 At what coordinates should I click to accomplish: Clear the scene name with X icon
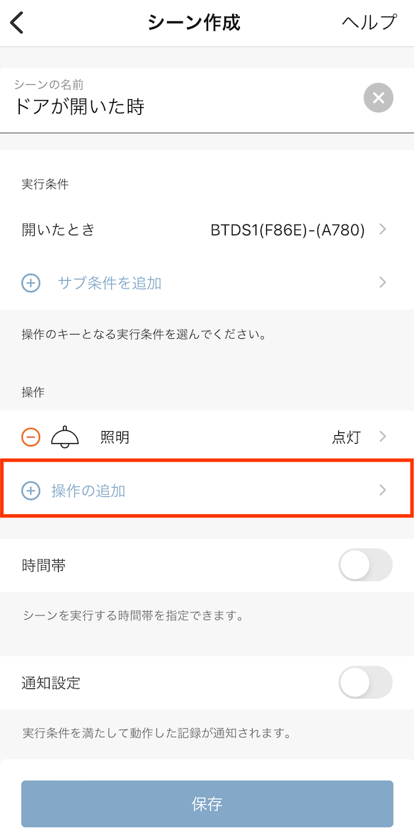[x=379, y=99]
